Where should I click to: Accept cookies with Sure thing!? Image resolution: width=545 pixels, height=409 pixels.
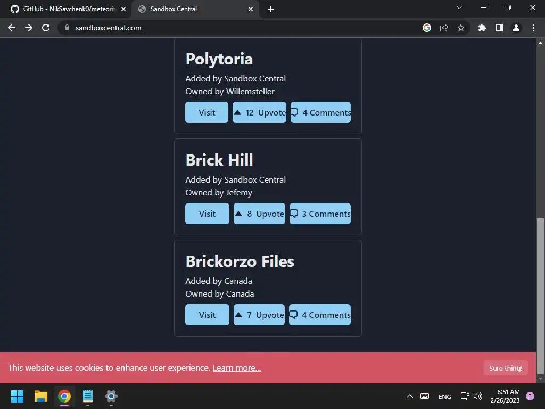pyautogui.click(x=506, y=368)
